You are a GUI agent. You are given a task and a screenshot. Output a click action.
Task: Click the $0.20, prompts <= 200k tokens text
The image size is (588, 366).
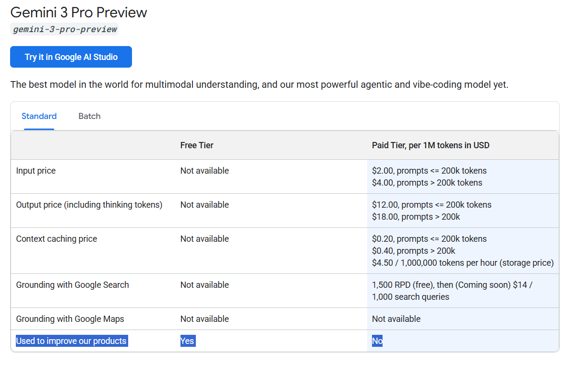point(429,239)
